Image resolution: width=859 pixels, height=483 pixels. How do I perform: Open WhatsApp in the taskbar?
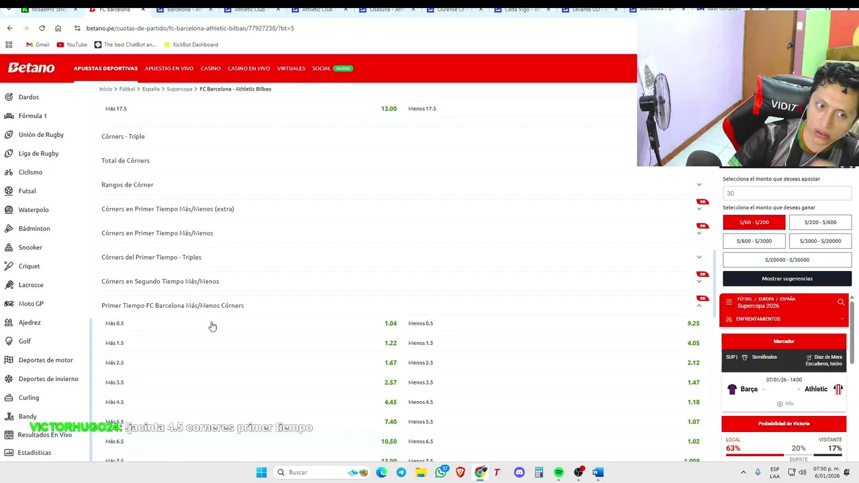pyautogui.click(x=441, y=472)
